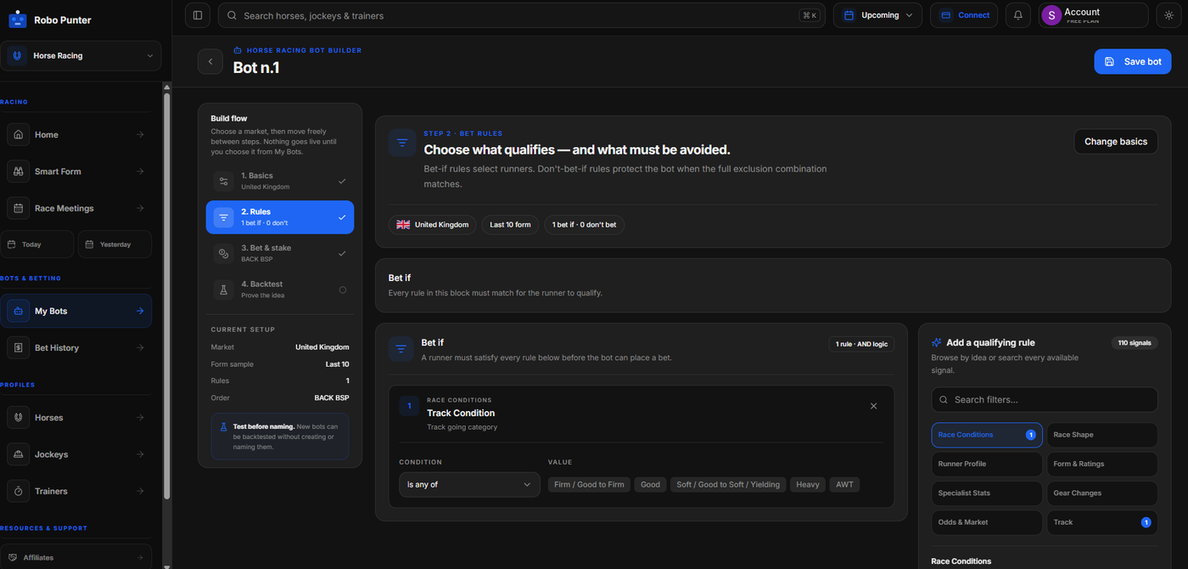
Task: Open the Account menu
Action: pos(1094,15)
